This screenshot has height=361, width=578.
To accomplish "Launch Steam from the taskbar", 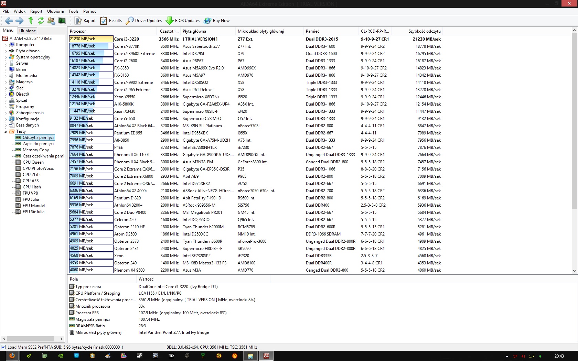I will 139,356.
